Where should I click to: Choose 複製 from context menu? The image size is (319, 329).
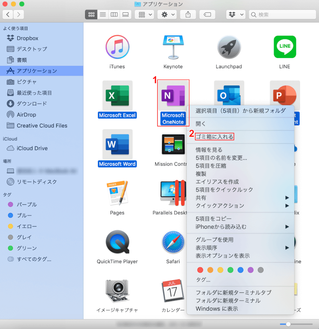[x=240, y=174]
